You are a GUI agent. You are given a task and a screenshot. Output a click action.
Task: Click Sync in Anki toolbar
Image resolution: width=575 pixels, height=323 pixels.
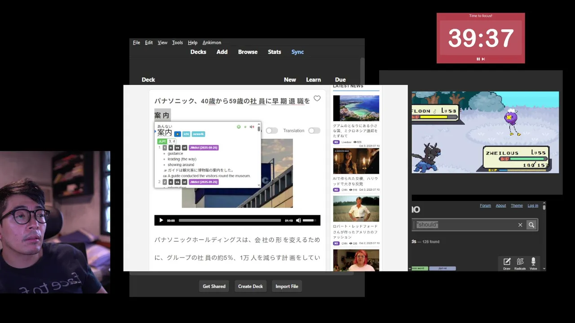pyautogui.click(x=297, y=52)
